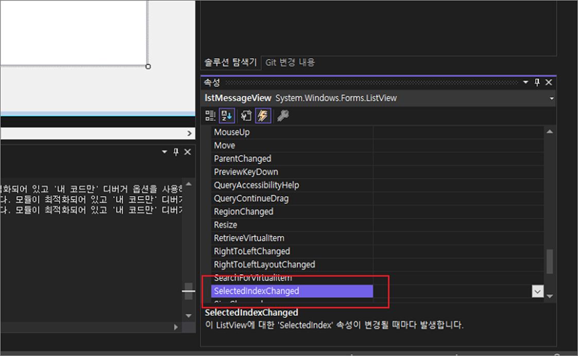Select the RetrieveVirtualItem event
Image resolution: width=578 pixels, height=356 pixels.
(250, 238)
